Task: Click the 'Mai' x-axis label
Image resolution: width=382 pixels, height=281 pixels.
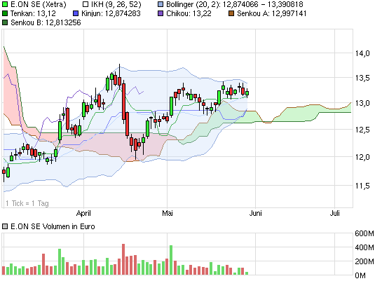Action: (x=168, y=213)
